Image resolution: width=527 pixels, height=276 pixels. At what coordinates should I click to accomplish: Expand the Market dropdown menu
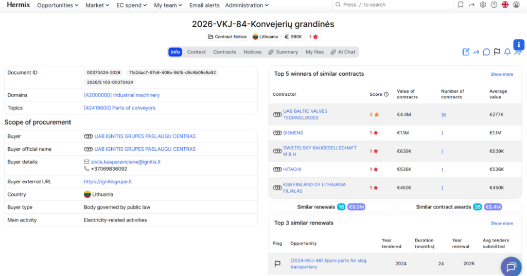click(x=97, y=5)
